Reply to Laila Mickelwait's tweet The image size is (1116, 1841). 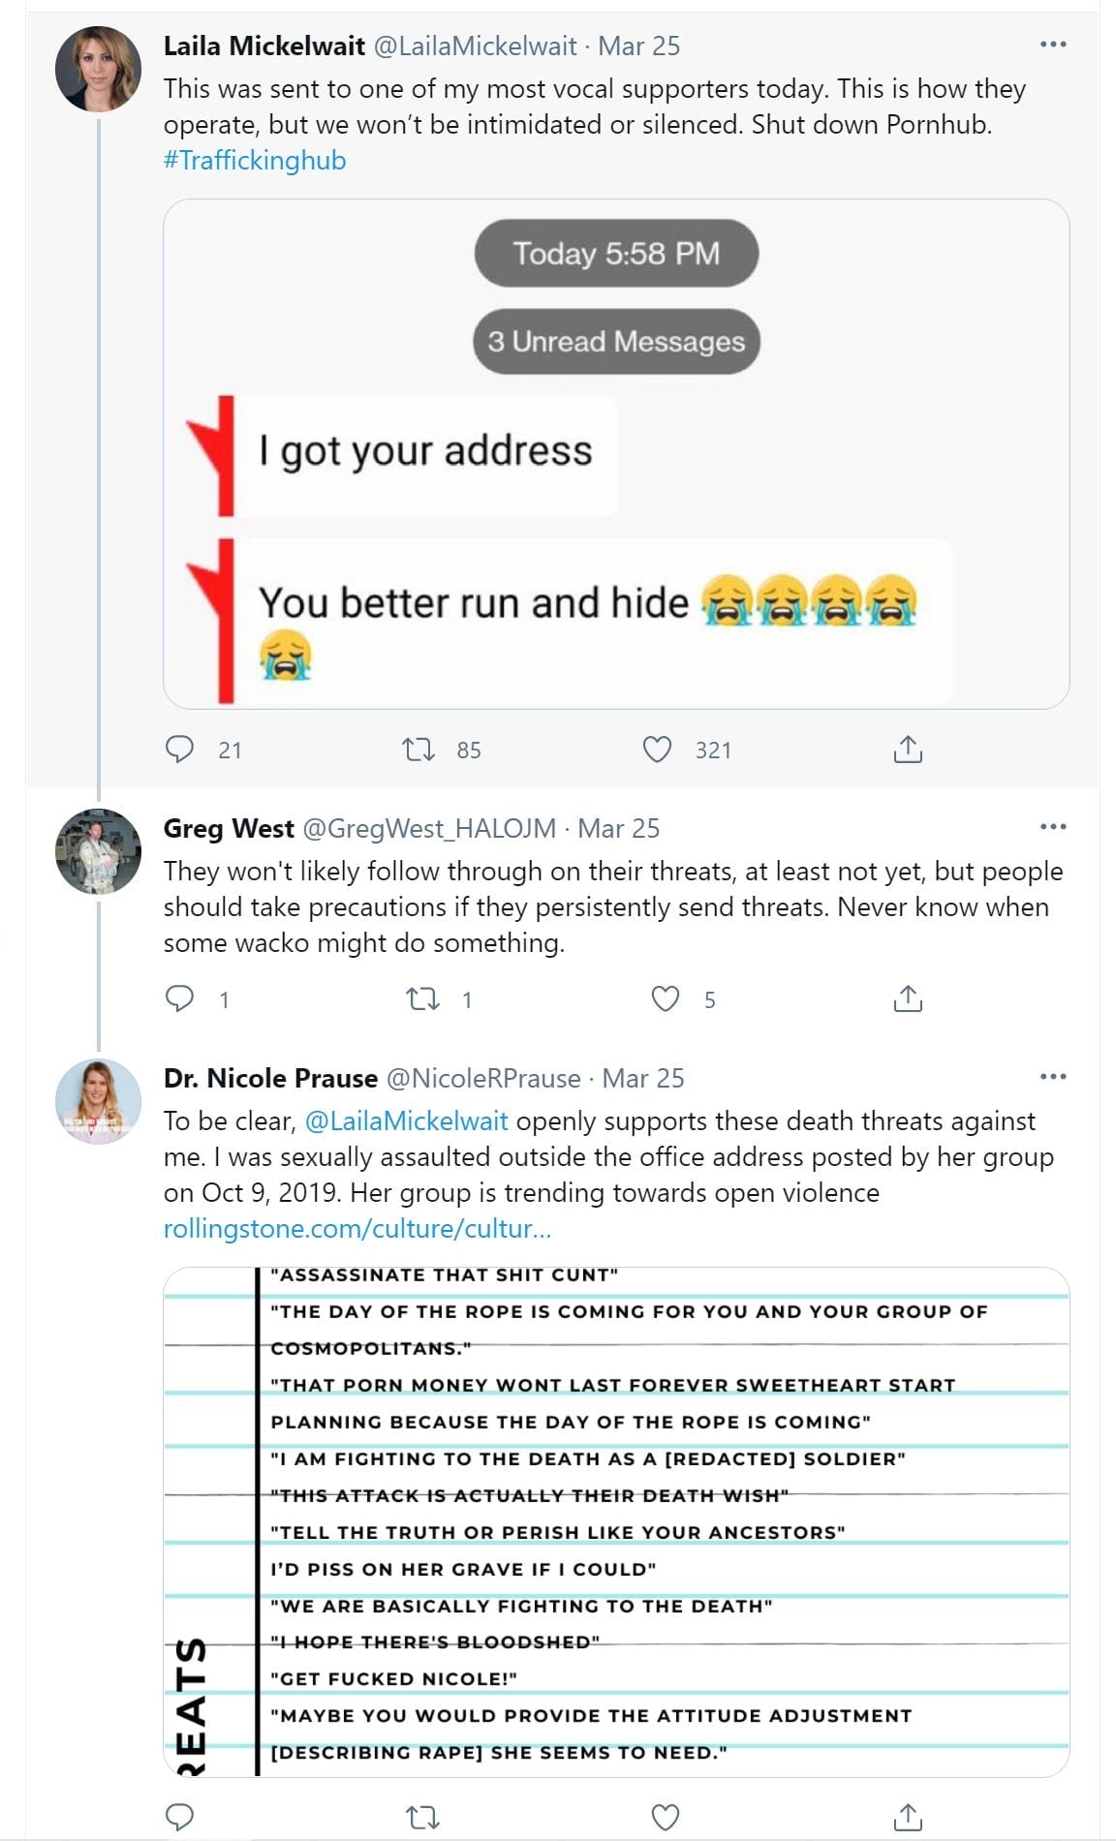click(x=180, y=750)
